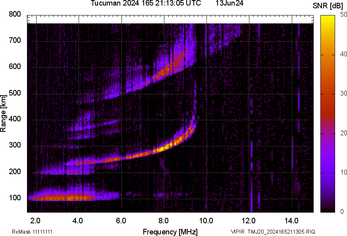Screen dimensions: 347x236
Task: Click the range axis value 300
Action: (x=15, y=145)
